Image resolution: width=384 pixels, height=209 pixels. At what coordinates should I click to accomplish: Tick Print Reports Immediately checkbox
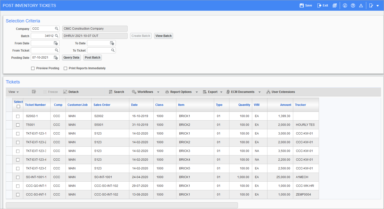click(66, 68)
